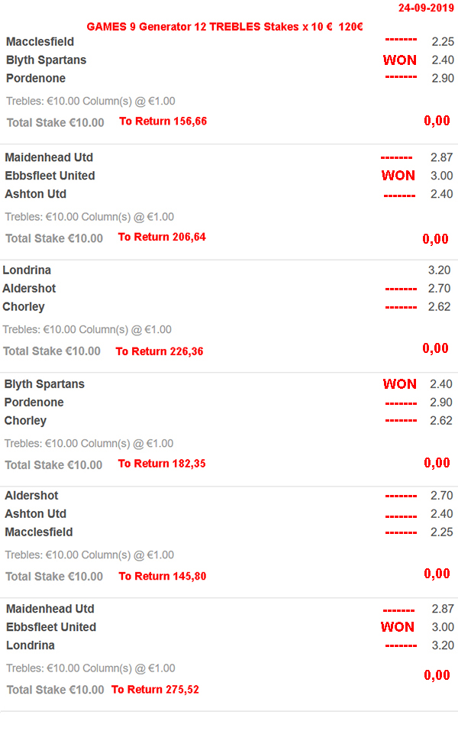Select Pordenone odds 2.90 in first treble

[443, 78]
